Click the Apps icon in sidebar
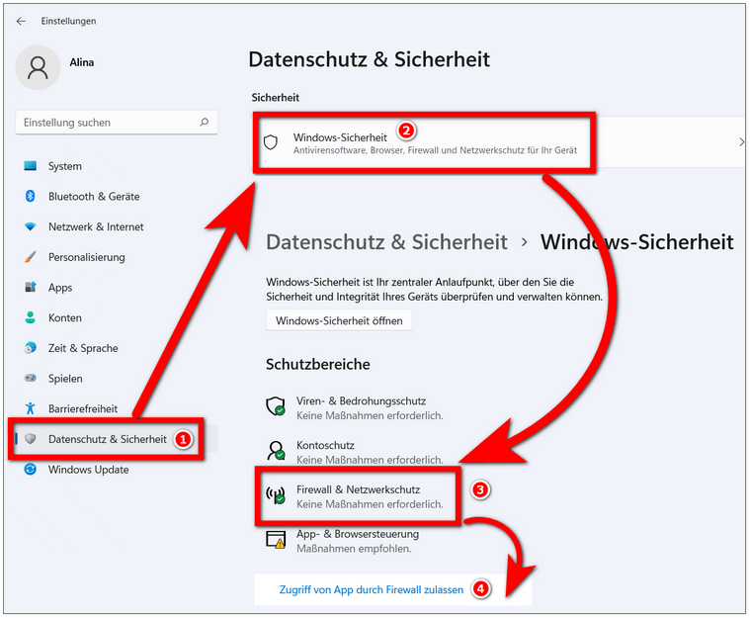Screen dimensions: 750x618 [x=30, y=287]
